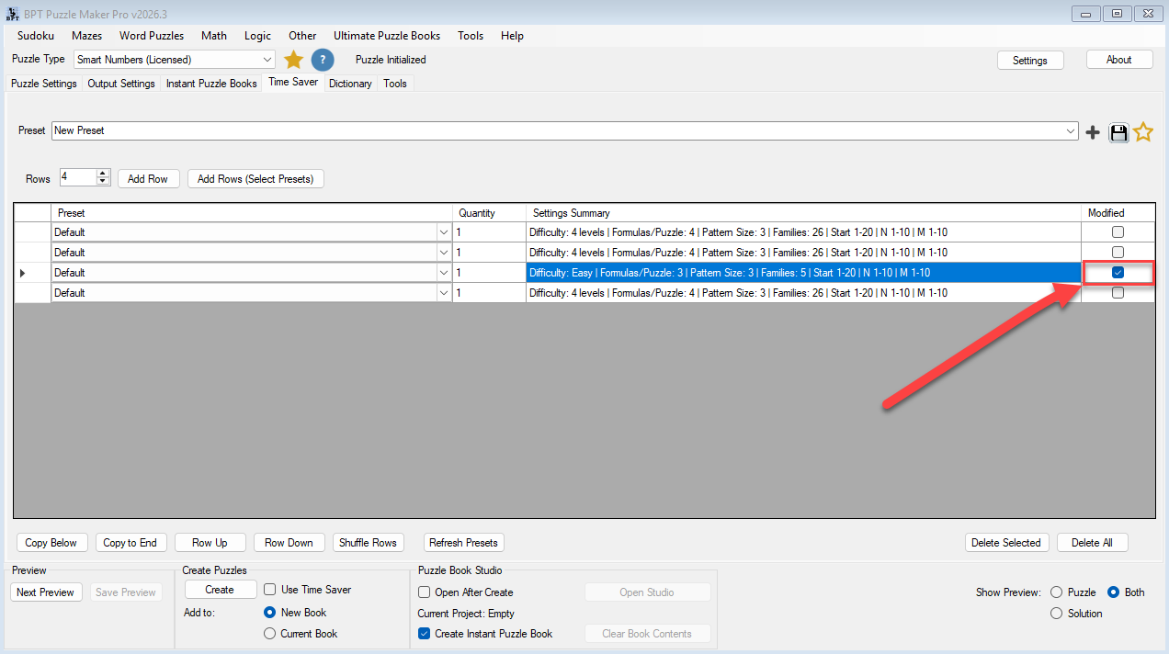This screenshot has height=654, width=1169.
Task: Open the Tools menu in menu bar
Action: tap(471, 36)
